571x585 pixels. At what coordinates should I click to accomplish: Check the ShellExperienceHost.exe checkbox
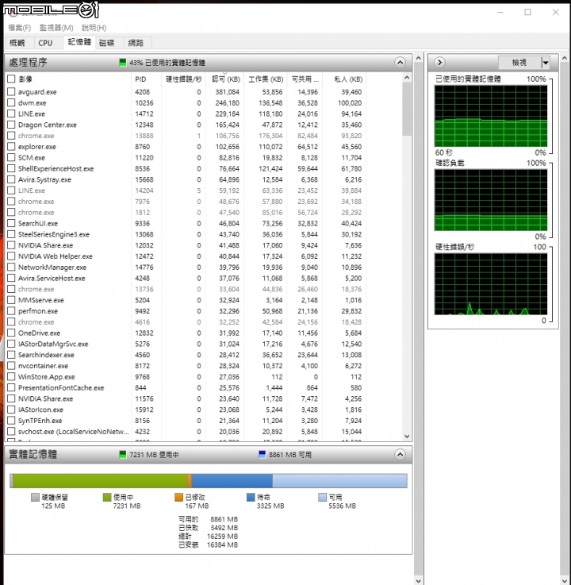click(11, 168)
